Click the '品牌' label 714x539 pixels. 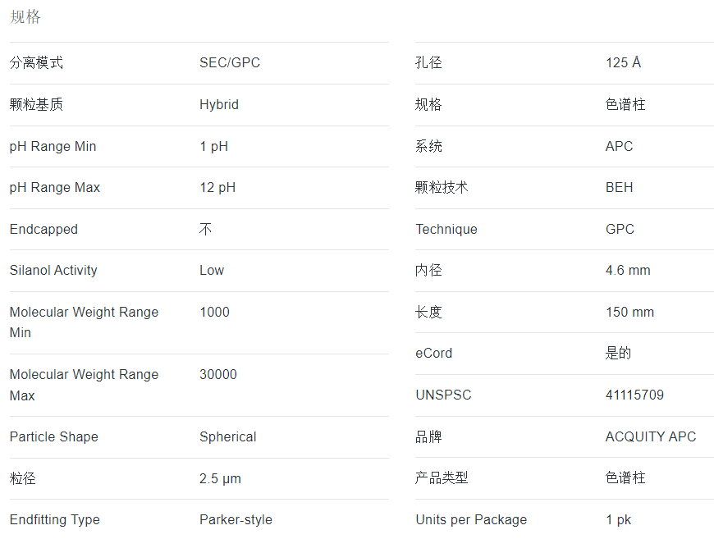(428, 436)
